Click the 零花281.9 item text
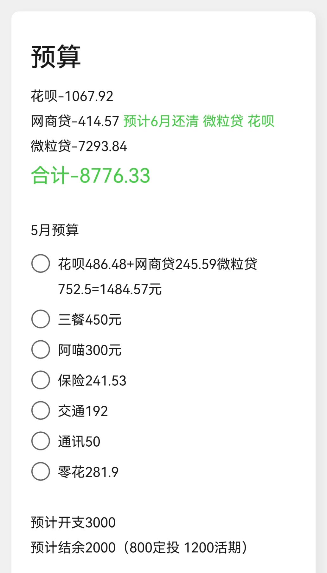 88,472
